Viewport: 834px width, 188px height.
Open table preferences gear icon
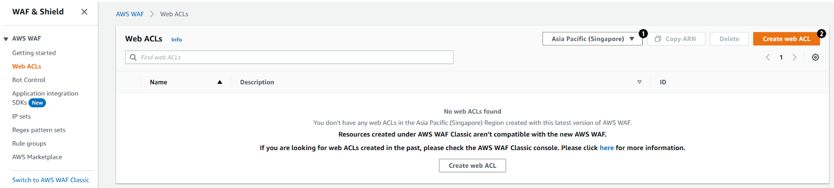point(815,57)
